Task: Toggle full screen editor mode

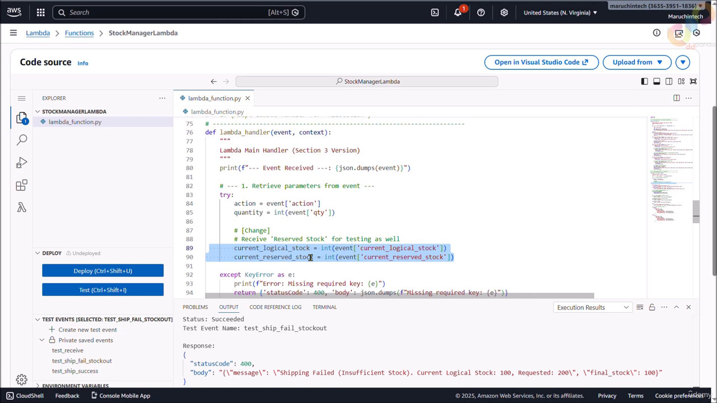Action: tap(693, 81)
